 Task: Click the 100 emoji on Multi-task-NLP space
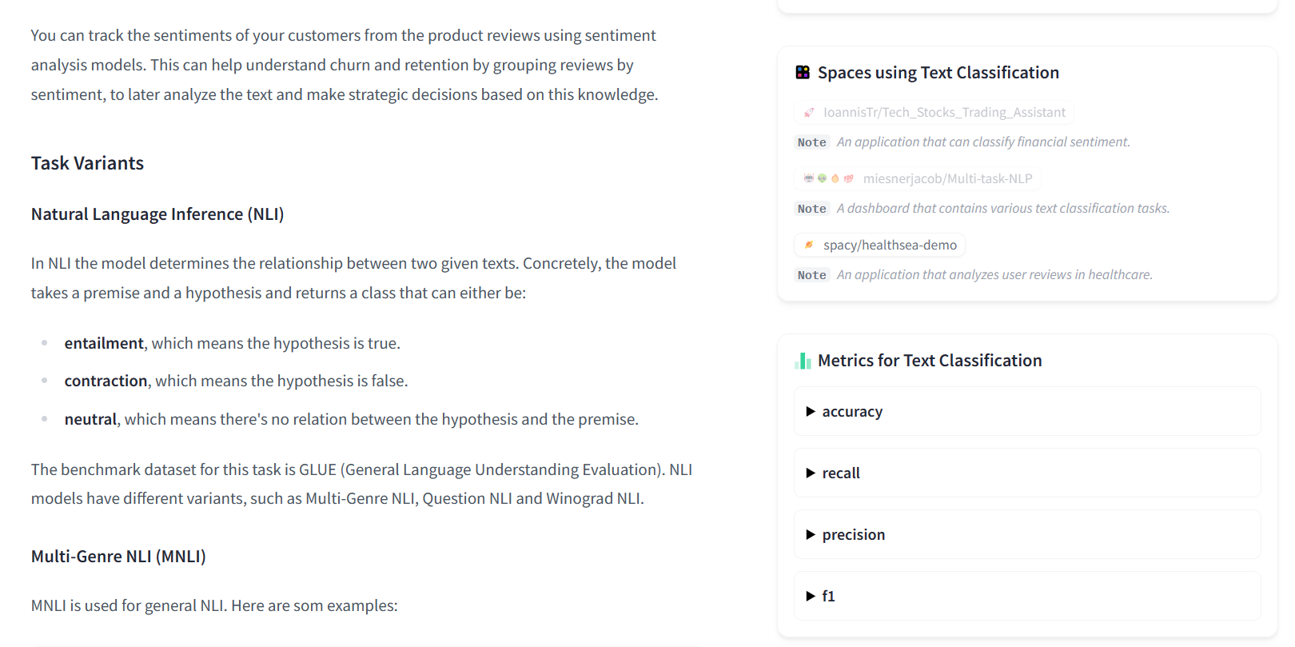(x=848, y=179)
